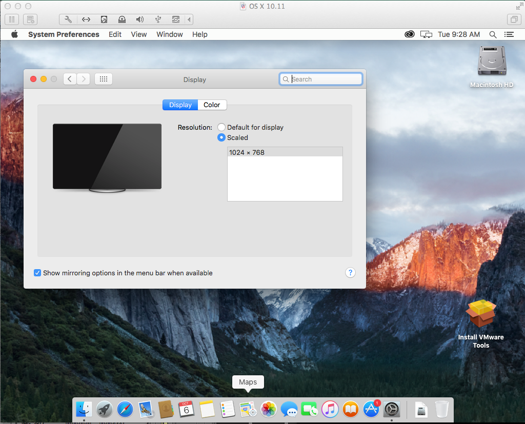Select Default for display resolution
Image resolution: width=525 pixels, height=424 pixels.
[221, 127]
